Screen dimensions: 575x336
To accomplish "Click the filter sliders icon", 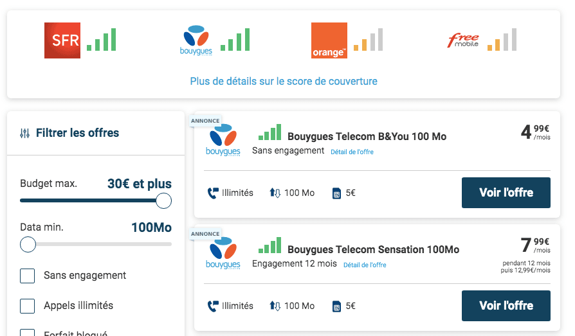I will pos(25,134).
